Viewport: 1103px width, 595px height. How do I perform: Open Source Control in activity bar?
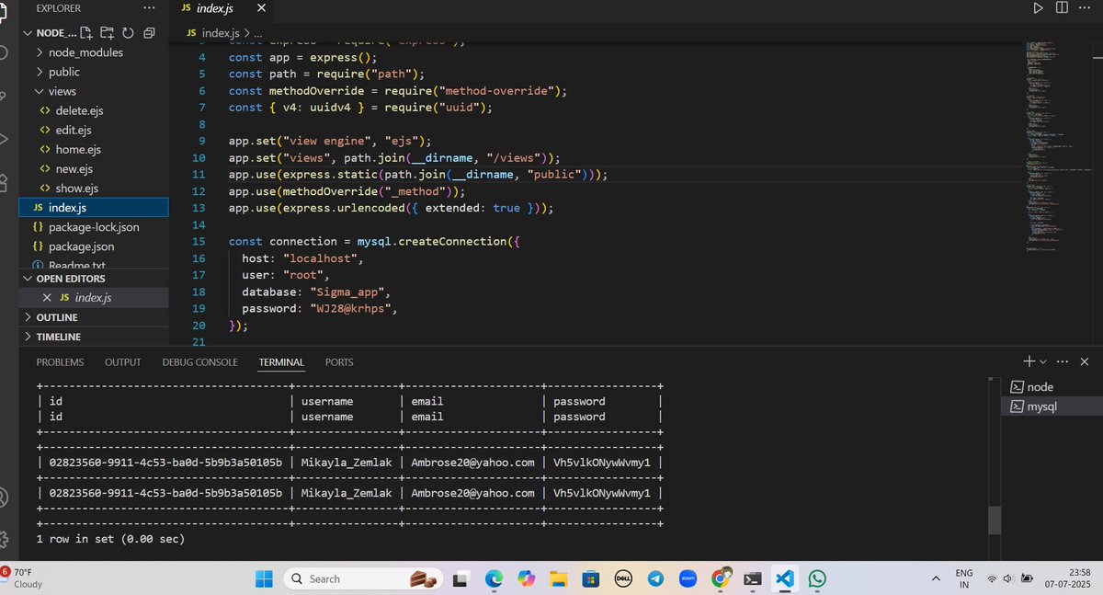[x=4, y=96]
